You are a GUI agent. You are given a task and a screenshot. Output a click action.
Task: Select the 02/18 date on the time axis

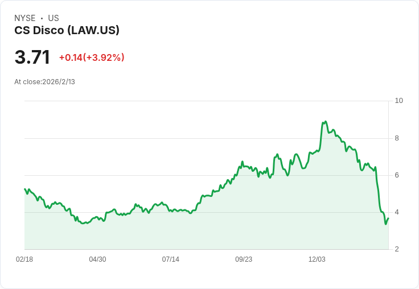pyautogui.click(x=24, y=259)
